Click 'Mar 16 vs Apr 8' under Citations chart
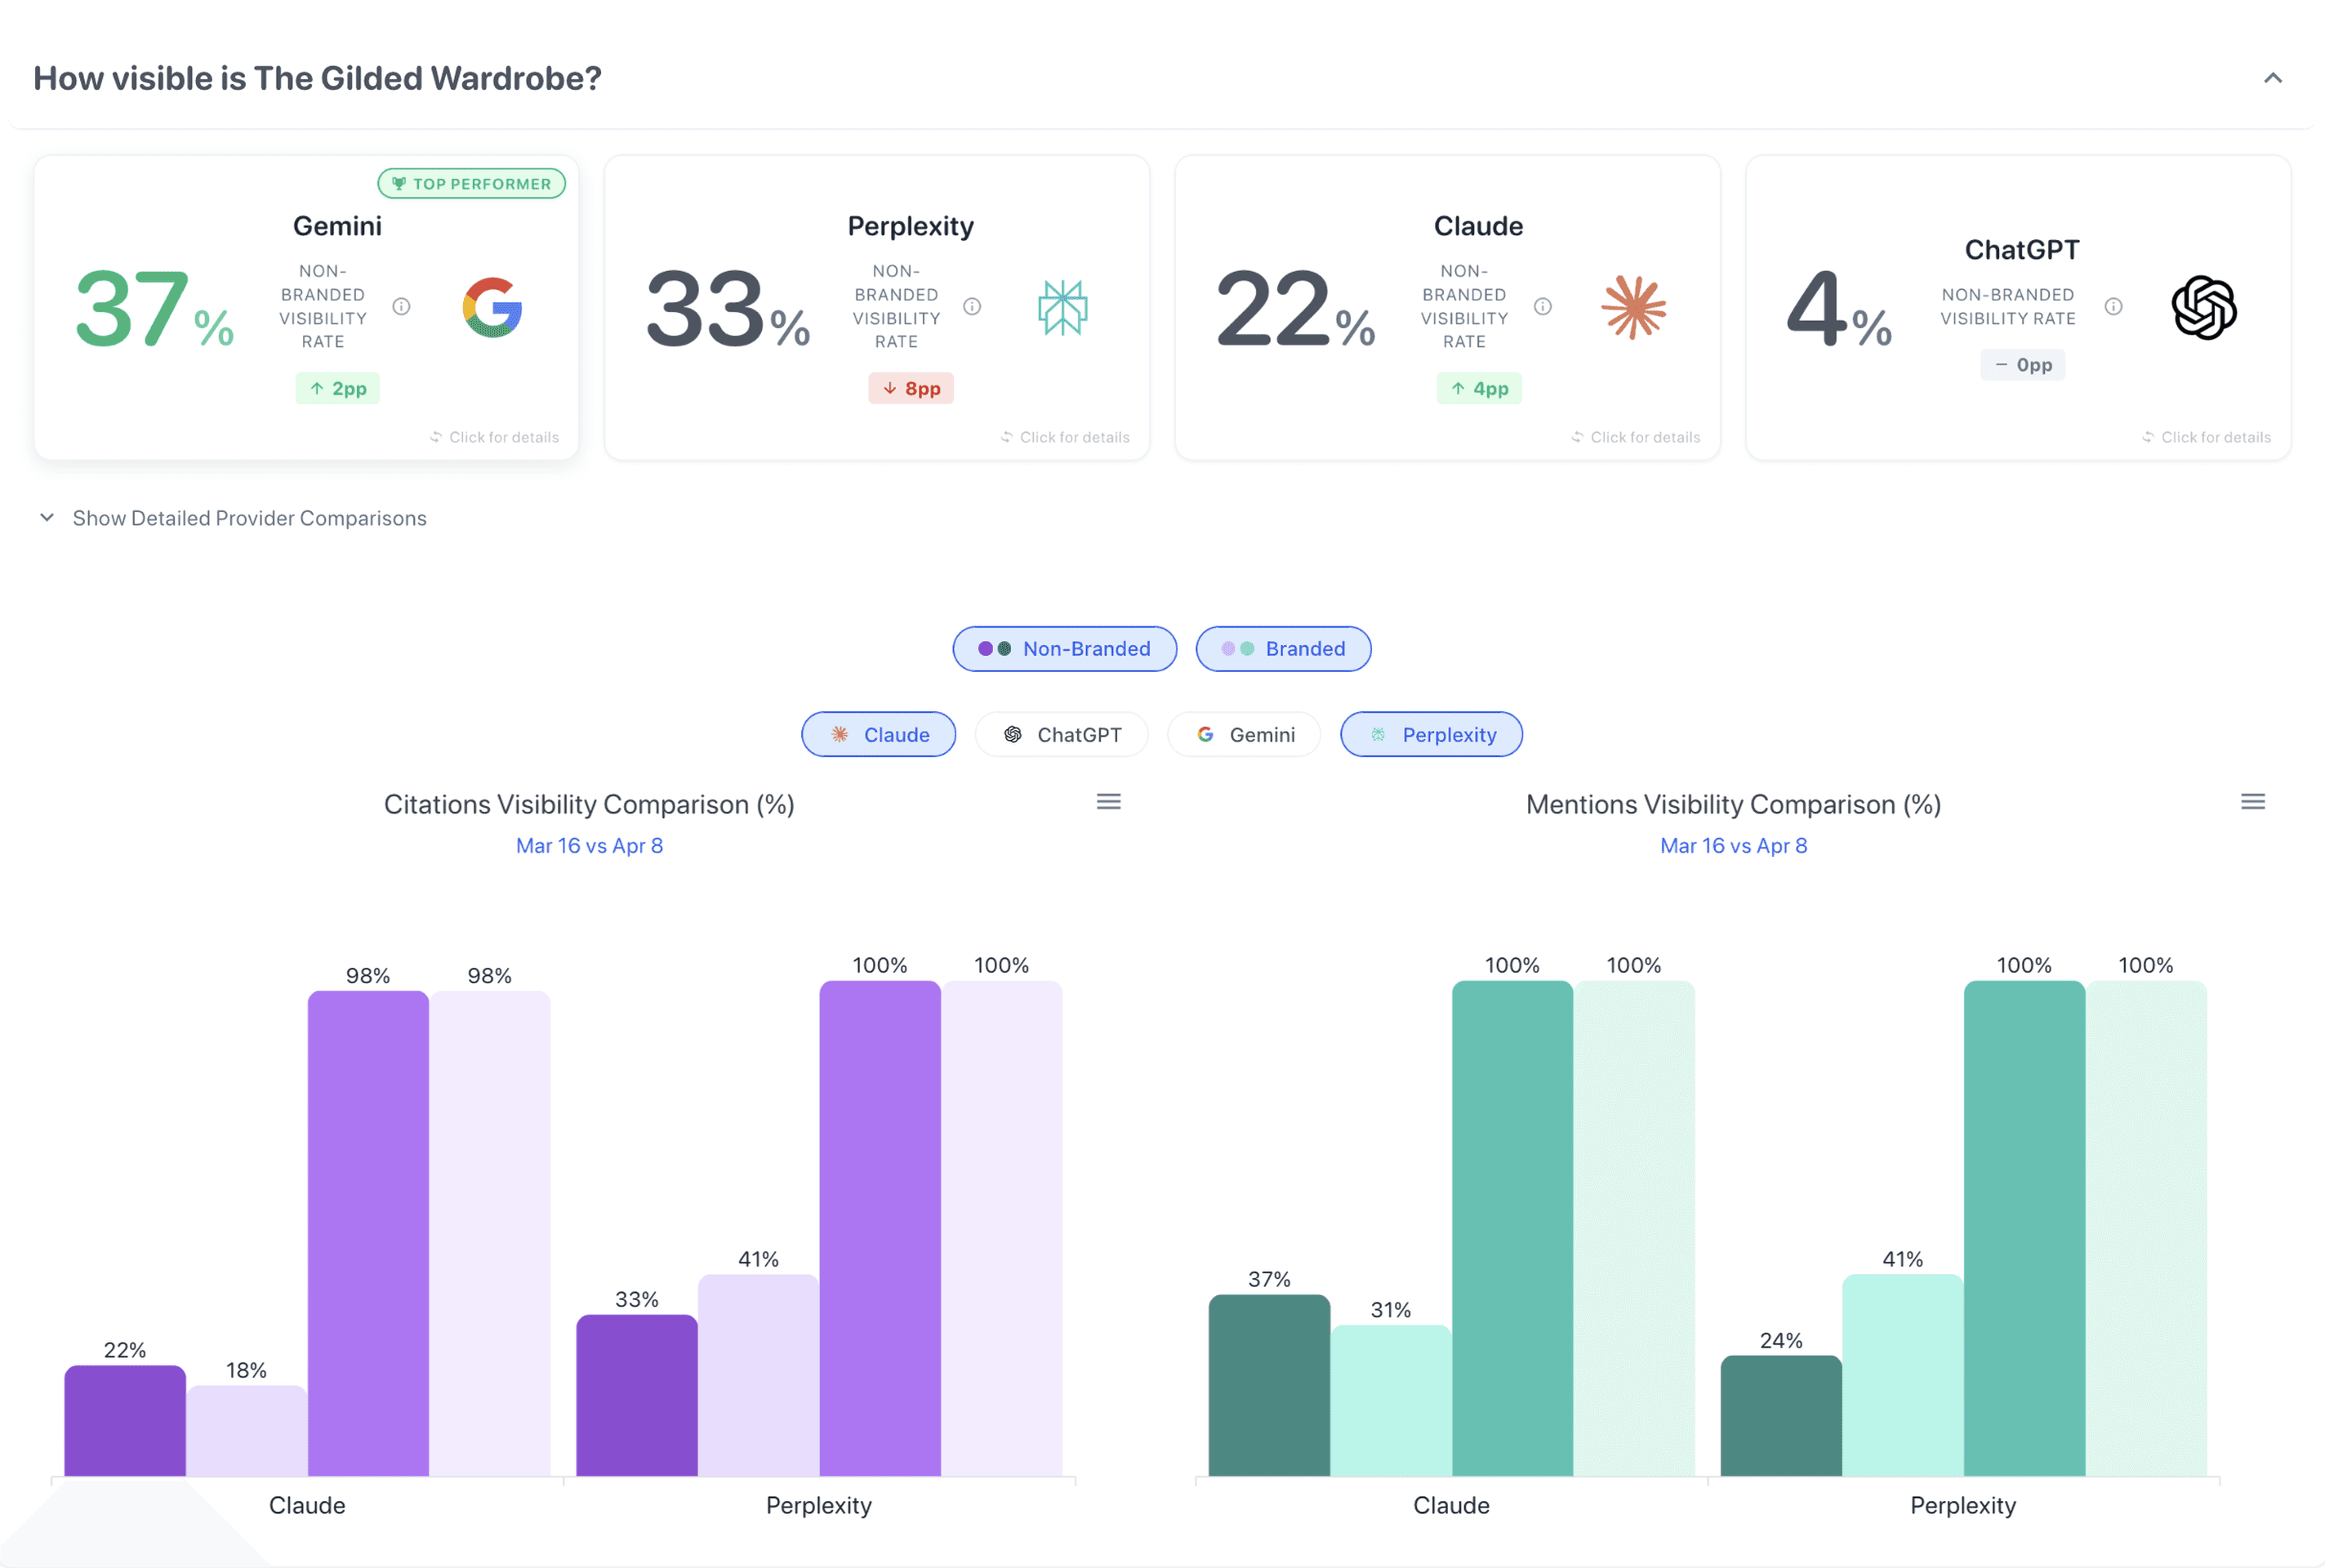Viewport: 2325px width, 1568px height. point(589,846)
